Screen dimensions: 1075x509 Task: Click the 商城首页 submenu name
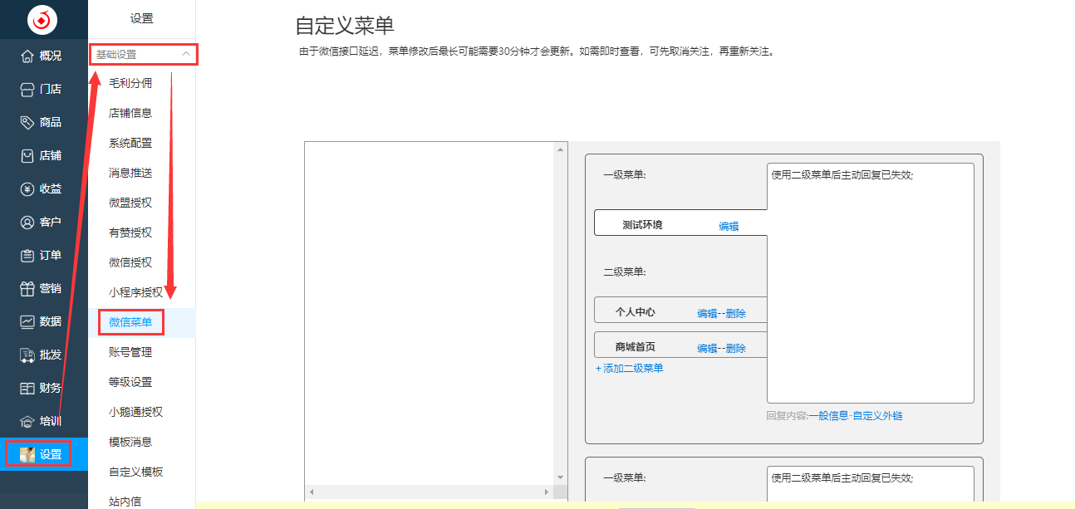636,347
